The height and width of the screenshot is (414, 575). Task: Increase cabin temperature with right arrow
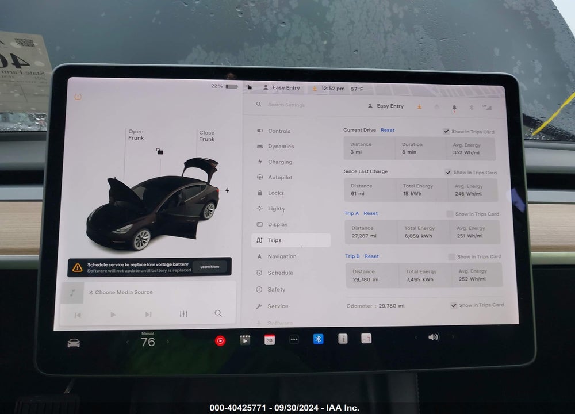[168, 342]
